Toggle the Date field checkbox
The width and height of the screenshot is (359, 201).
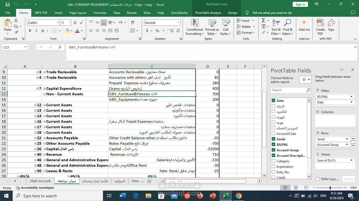(x=274, y=100)
